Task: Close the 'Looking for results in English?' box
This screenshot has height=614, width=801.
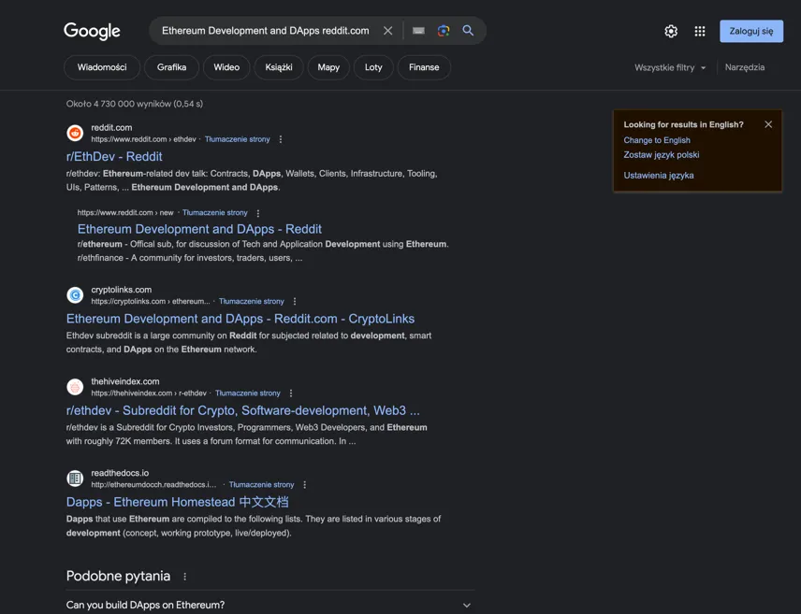Action: 768,124
